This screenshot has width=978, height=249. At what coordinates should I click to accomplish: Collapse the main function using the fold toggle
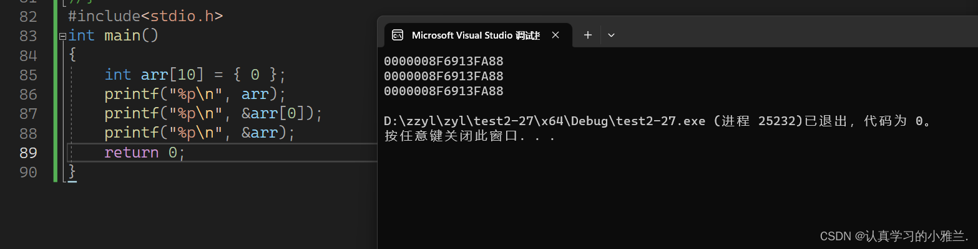[62, 36]
